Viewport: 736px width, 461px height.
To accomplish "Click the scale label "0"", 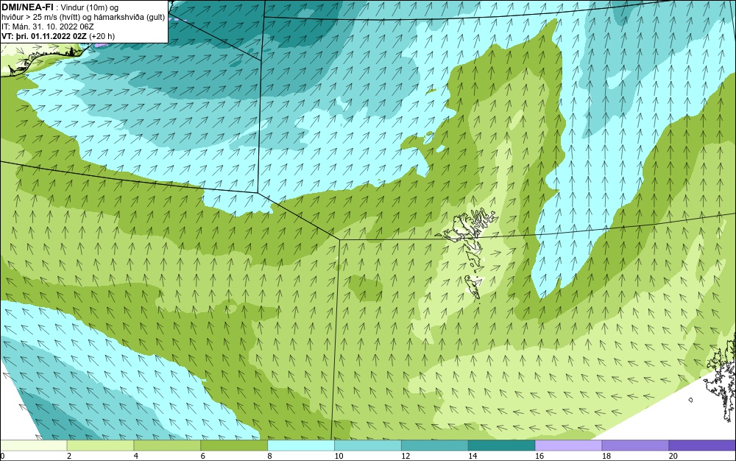I will pos(2,456).
